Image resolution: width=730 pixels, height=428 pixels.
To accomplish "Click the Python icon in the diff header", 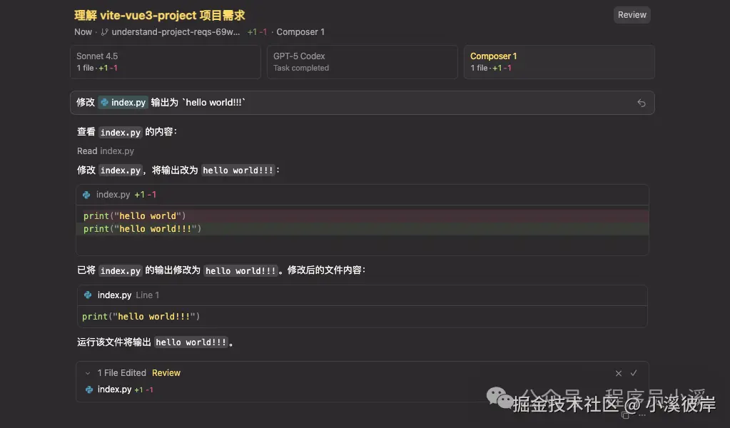I will 86,195.
